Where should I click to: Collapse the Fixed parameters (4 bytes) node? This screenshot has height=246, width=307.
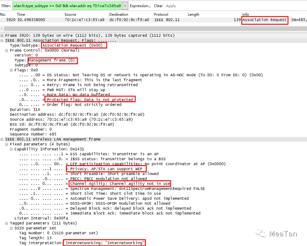7,144
